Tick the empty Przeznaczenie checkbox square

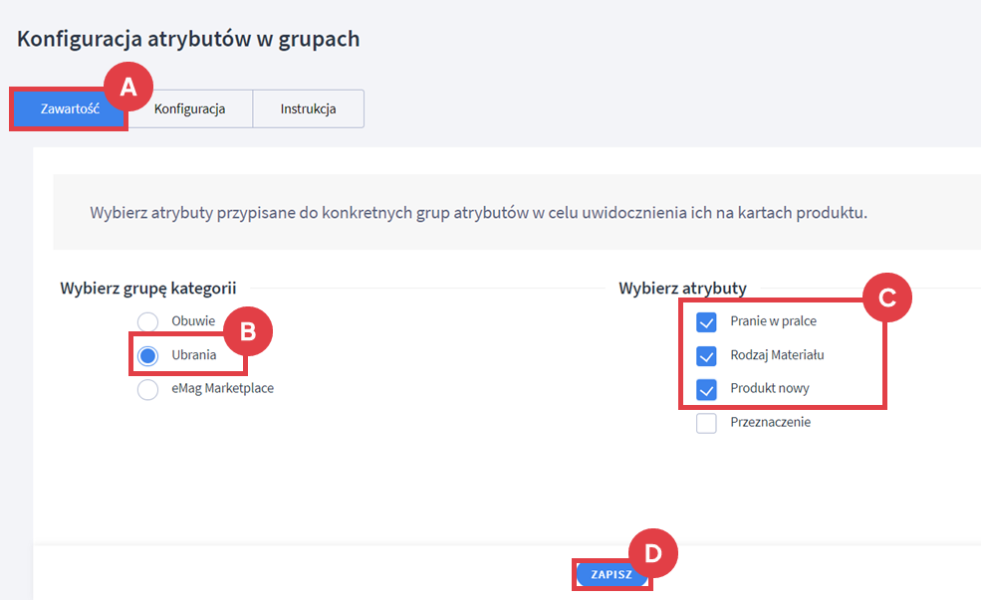click(x=706, y=423)
